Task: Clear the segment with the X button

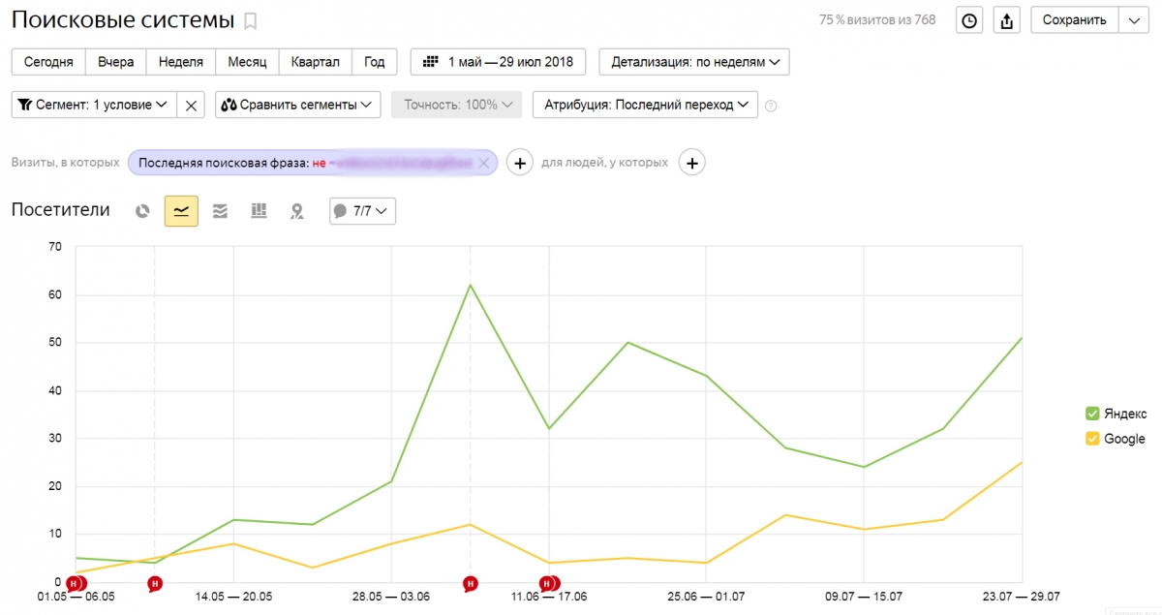Action: pos(192,105)
